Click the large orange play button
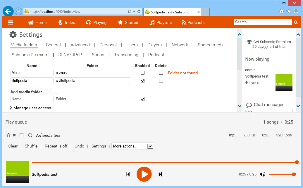The height and width of the screenshot is (188, 303). tap(144, 174)
